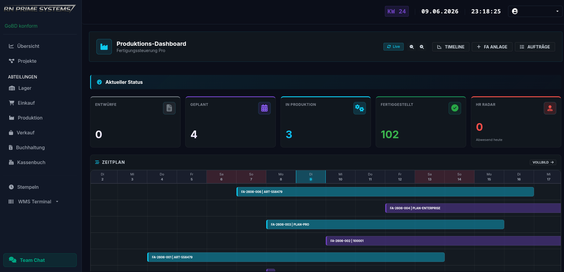Toggle the Live refresh button
564x272 pixels.
click(393, 47)
